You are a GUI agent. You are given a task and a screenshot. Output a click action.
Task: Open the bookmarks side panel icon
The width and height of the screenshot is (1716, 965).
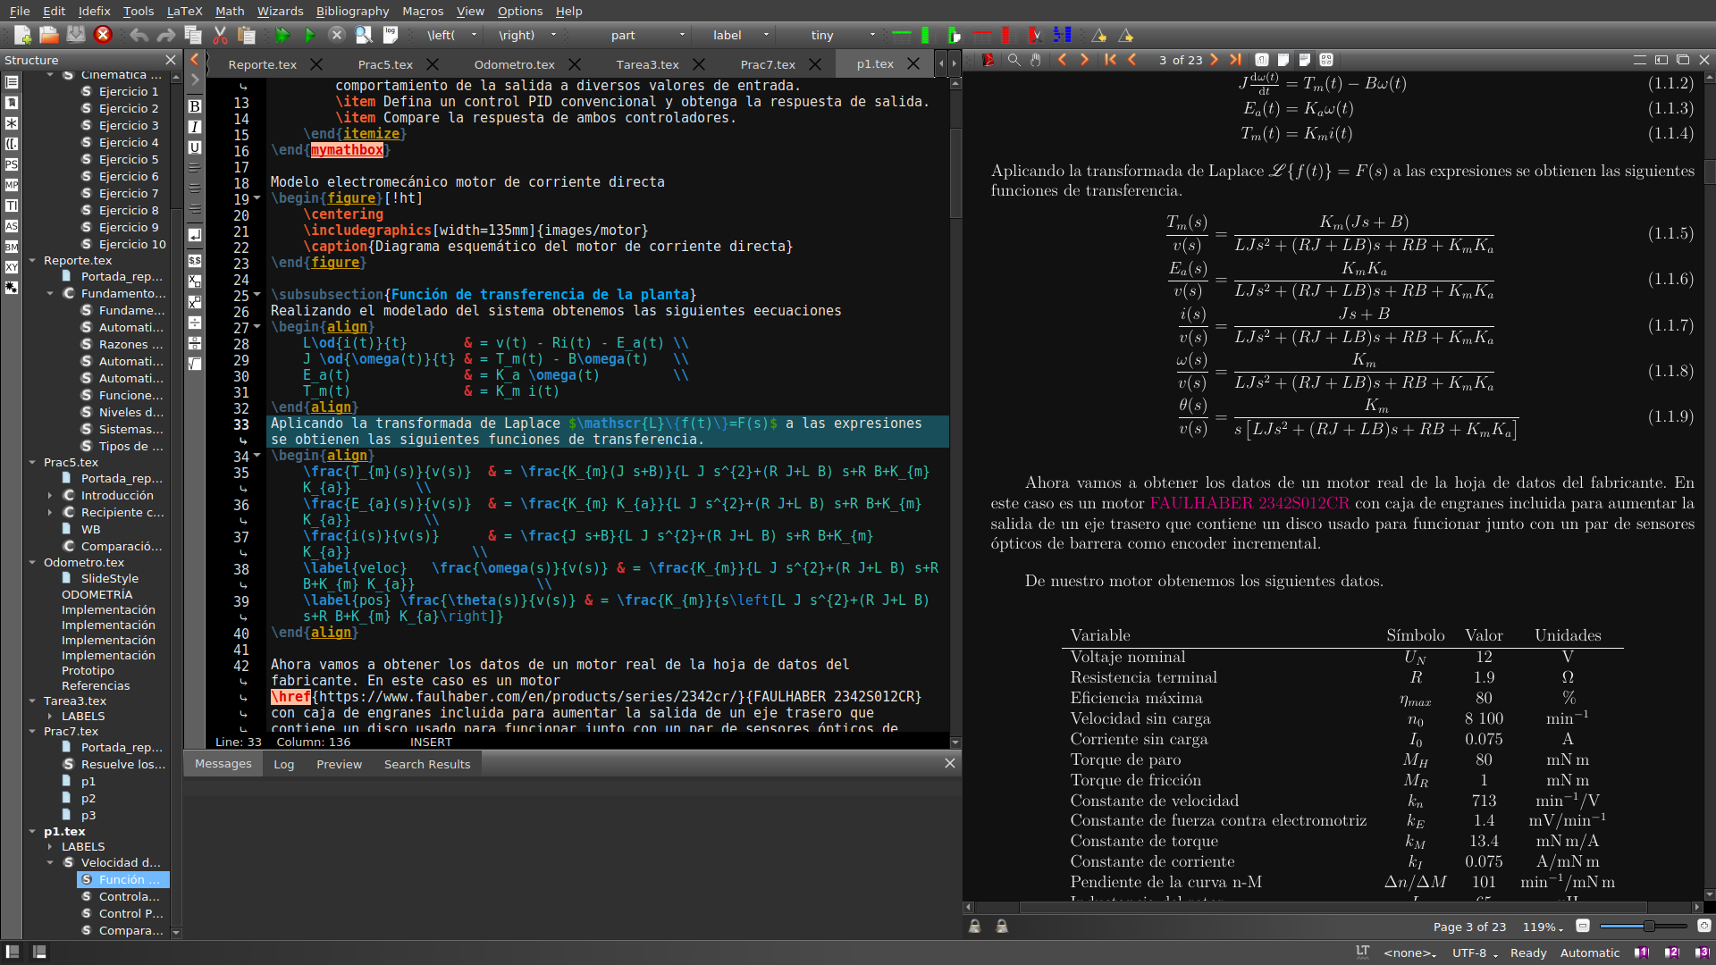(x=12, y=103)
